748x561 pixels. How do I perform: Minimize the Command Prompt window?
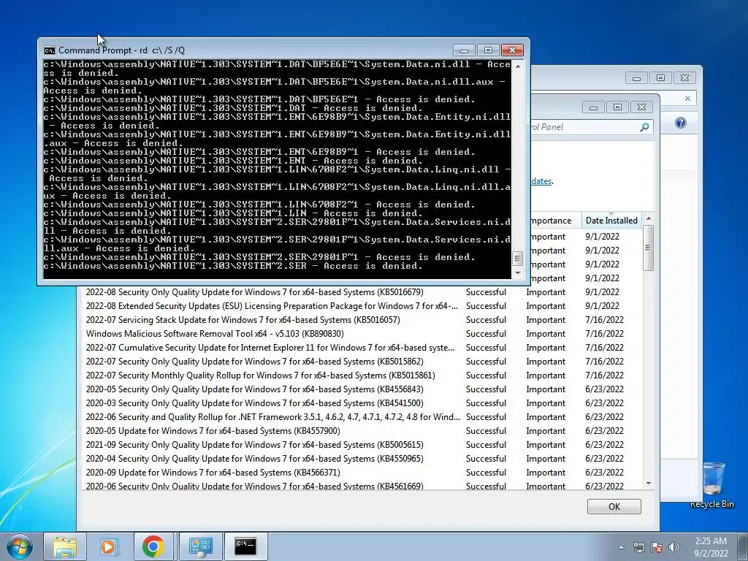(464, 50)
